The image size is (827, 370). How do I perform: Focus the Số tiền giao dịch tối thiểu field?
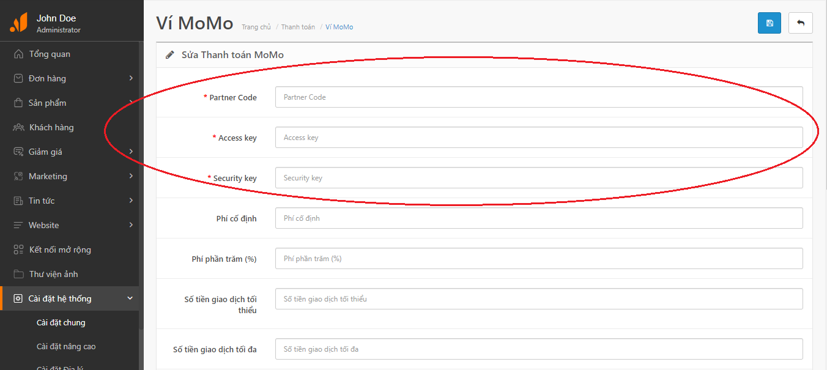click(x=539, y=299)
